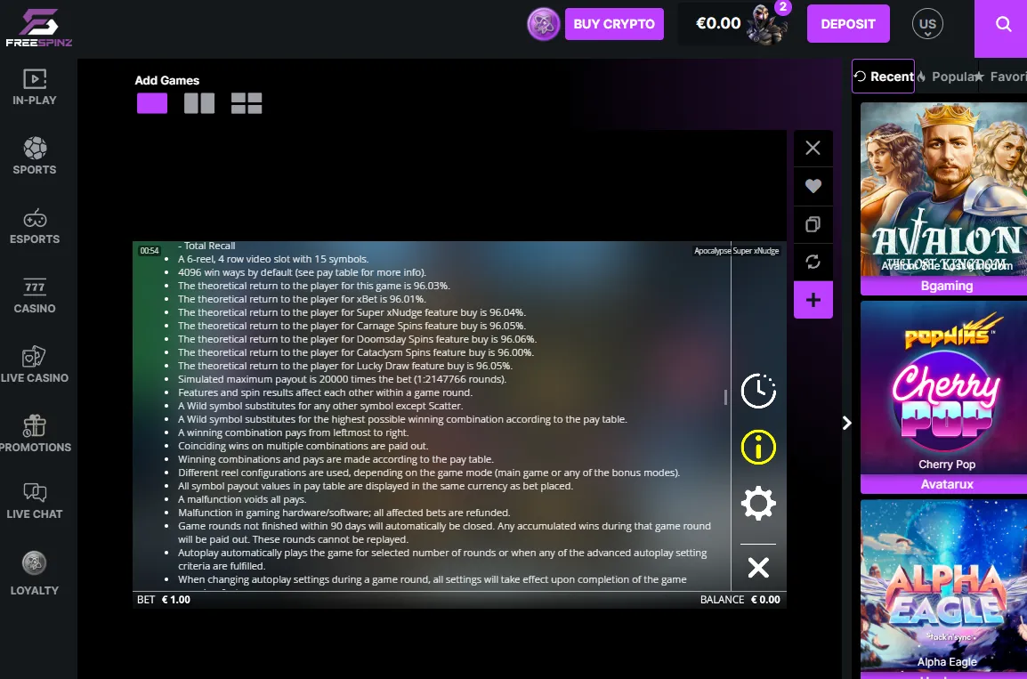
Task: Click the Cataclysm Spins feature buy line
Action: [356, 352]
